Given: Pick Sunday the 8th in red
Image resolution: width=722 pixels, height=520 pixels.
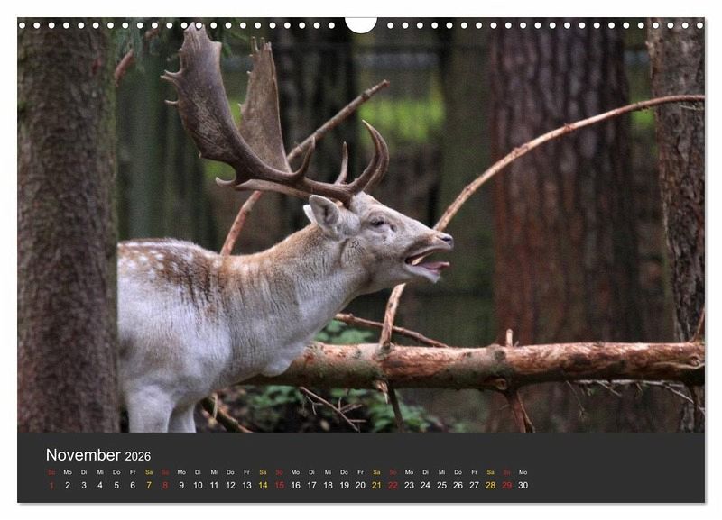Looking at the screenshot, I should 165,485.
